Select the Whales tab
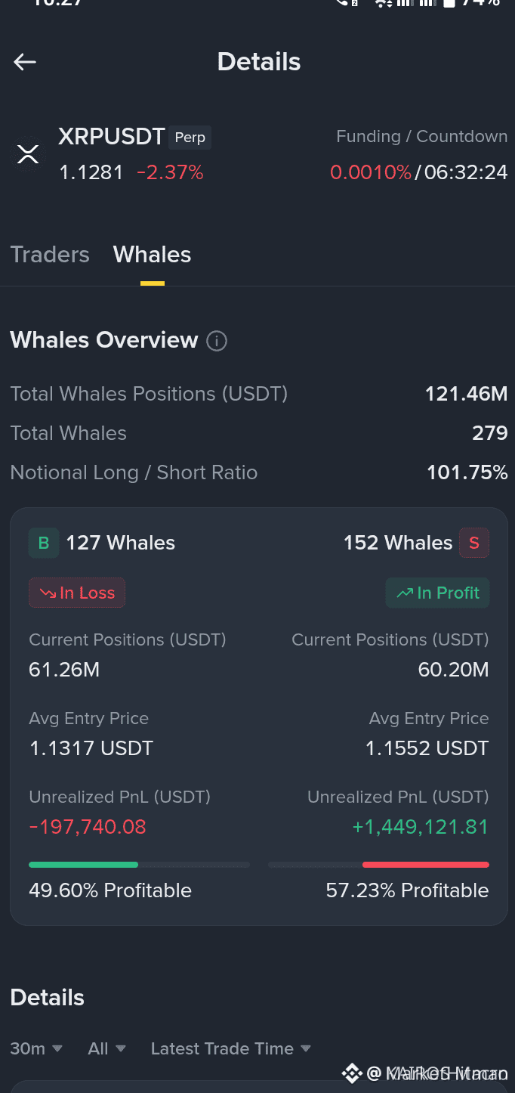The width and height of the screenshot is (515, 1093). pos(152,255)
